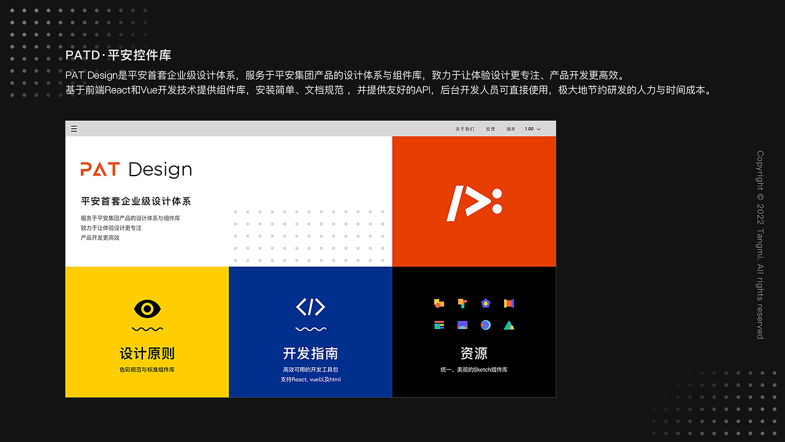Click the code brackets icon on blue tile

pos(310,306)
